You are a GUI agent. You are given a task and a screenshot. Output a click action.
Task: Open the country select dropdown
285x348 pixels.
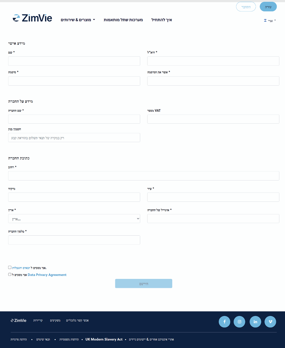tap(74, 219)
